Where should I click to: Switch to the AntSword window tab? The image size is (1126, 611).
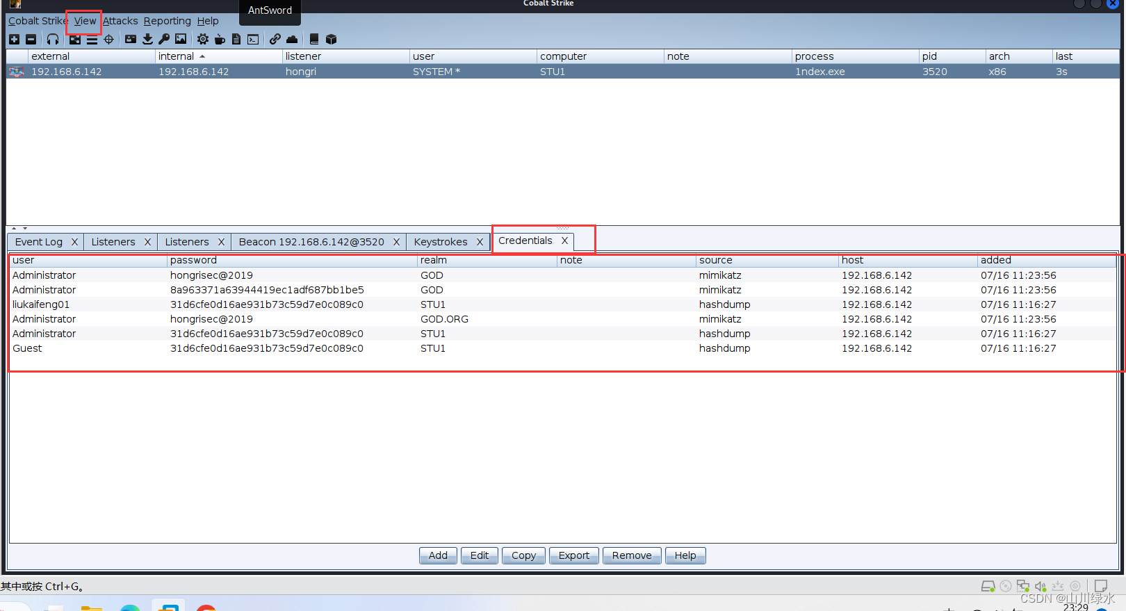(x=270, y=10)
